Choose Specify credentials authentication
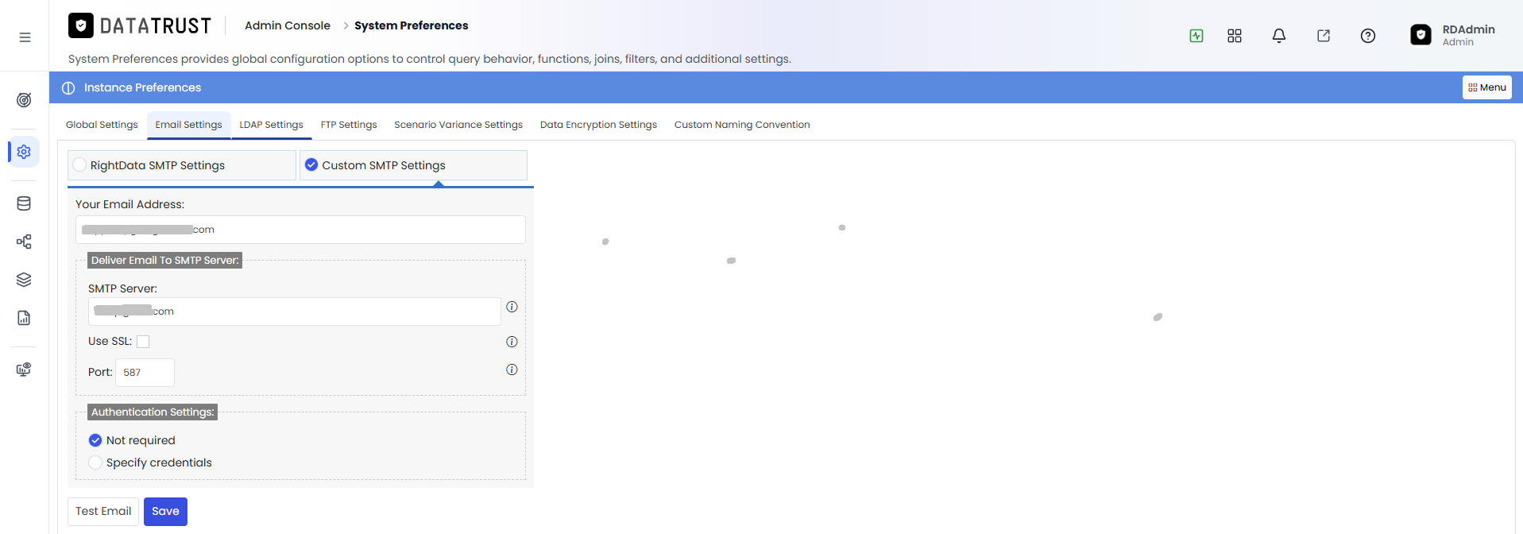The image size is (1523, 534). coord(95,462)
